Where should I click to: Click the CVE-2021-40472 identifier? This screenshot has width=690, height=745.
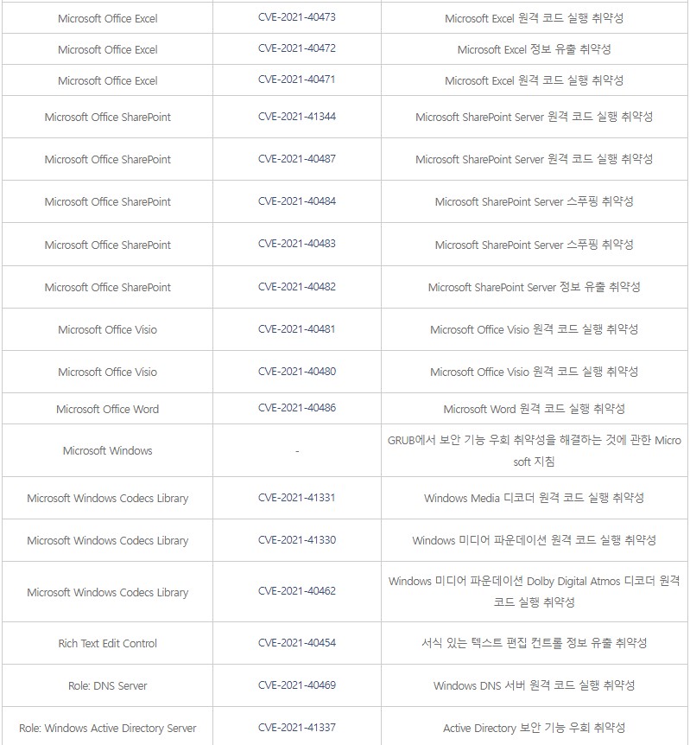(297, 48)
